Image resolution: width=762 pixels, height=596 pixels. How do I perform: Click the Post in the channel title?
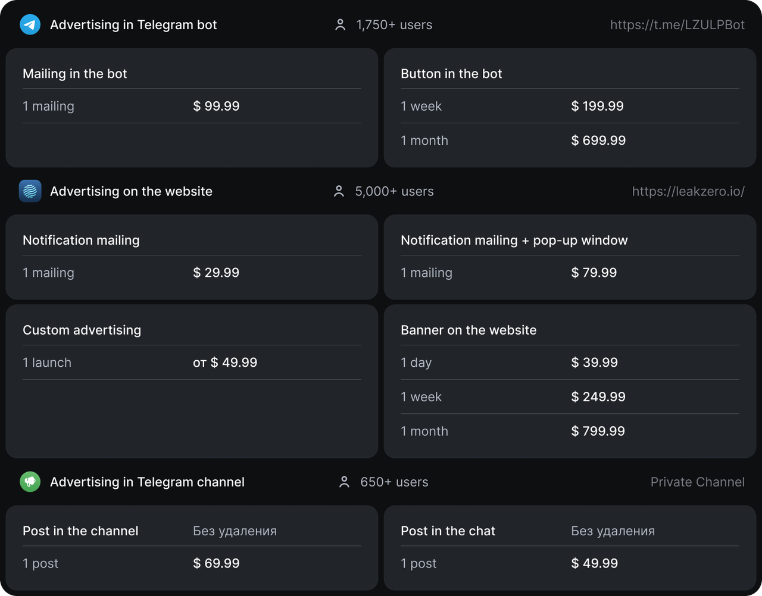click(x=80, y=531)
